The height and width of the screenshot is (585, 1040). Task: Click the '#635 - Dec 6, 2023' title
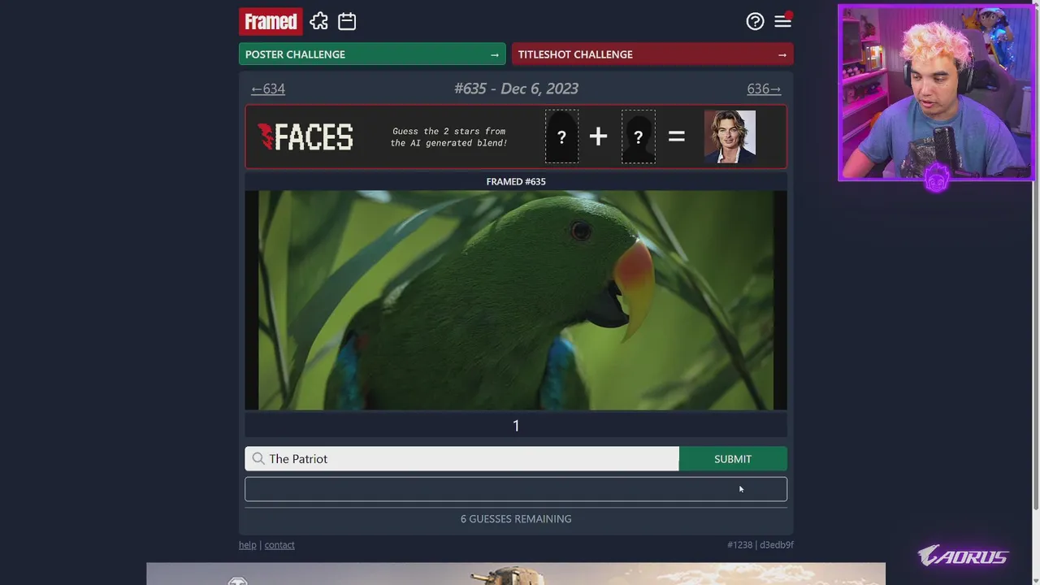[x=516, y=89]
